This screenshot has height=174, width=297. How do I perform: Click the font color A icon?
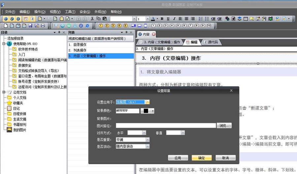153,18
